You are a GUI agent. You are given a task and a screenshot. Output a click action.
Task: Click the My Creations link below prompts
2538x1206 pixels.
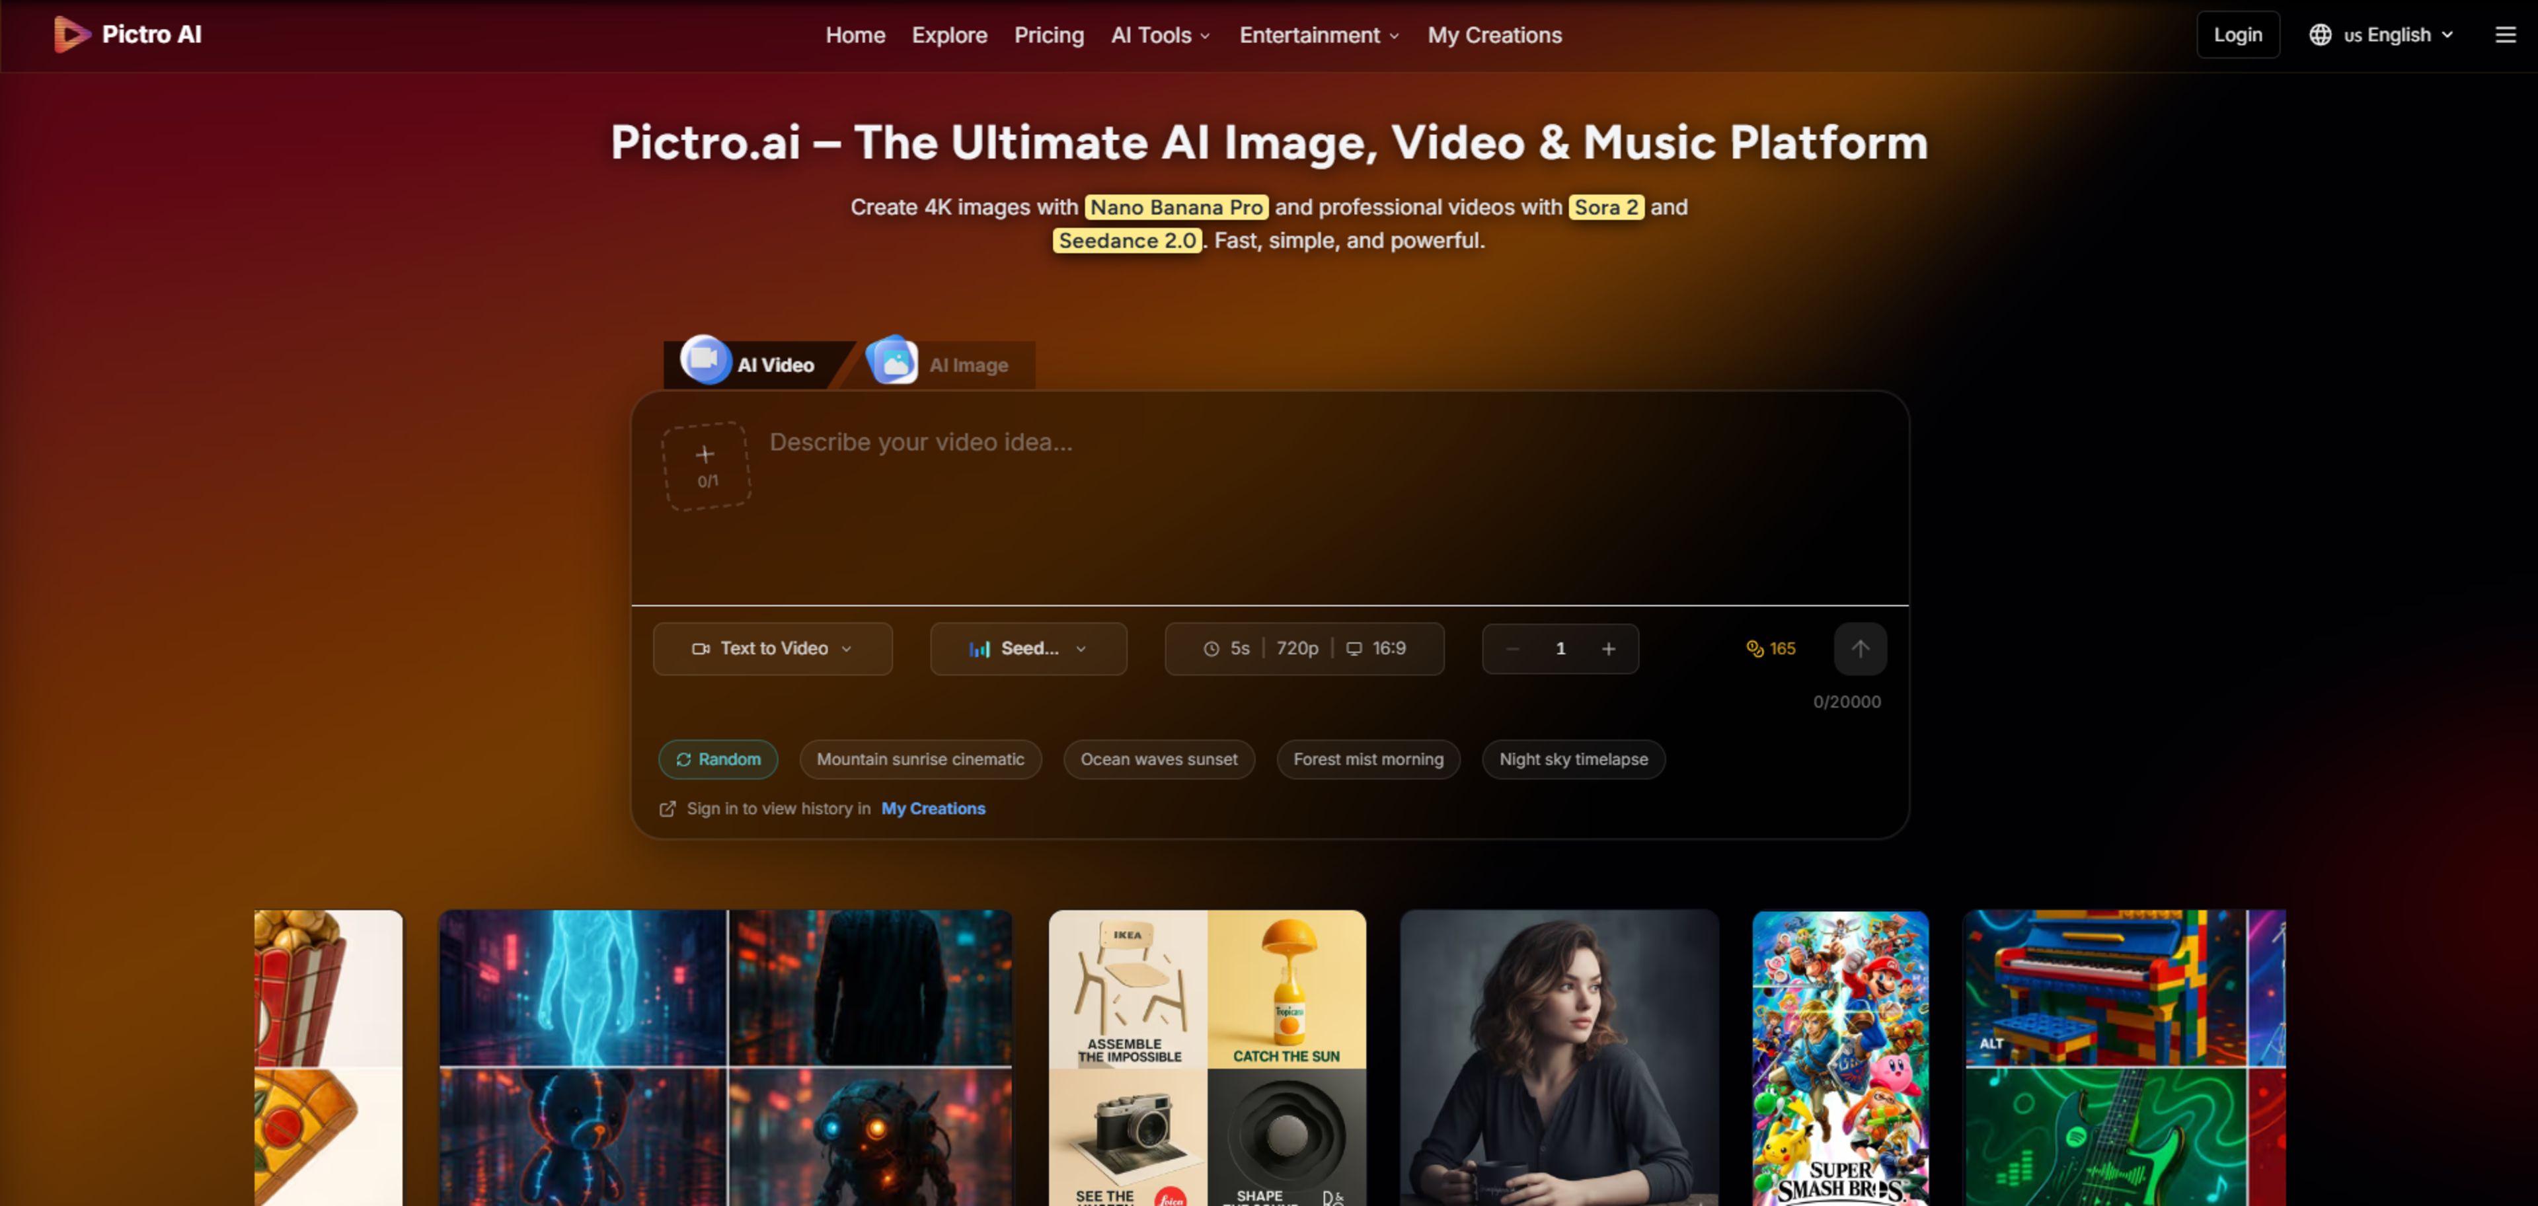[933, 809]
